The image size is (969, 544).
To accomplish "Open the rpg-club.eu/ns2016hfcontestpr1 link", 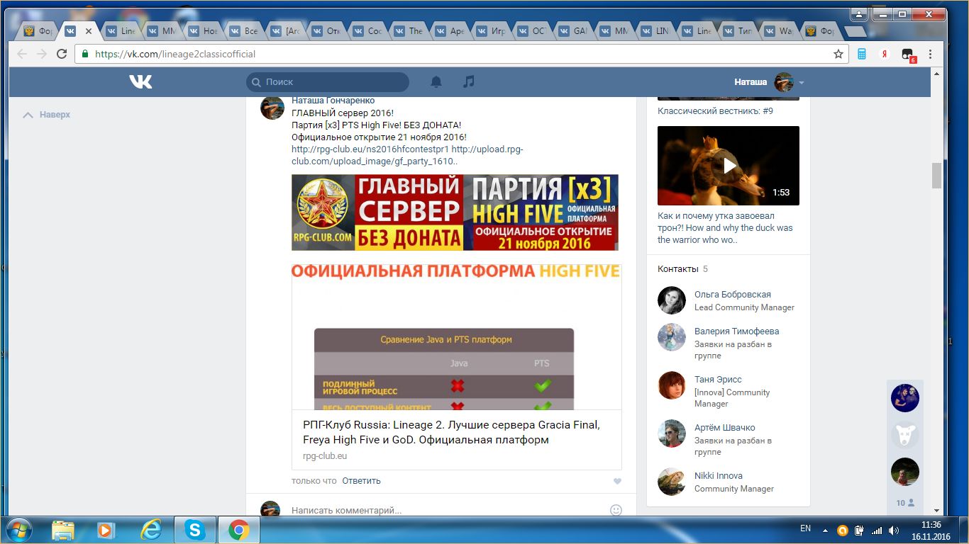I will pyautogui.click(x=370, y=149).
